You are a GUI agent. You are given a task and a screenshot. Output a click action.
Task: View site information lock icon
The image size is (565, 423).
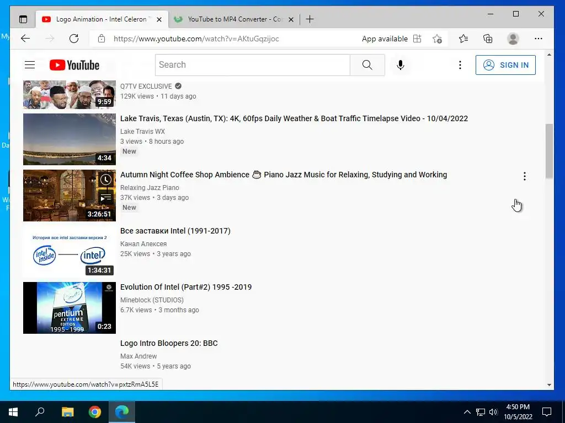[102, 39]
